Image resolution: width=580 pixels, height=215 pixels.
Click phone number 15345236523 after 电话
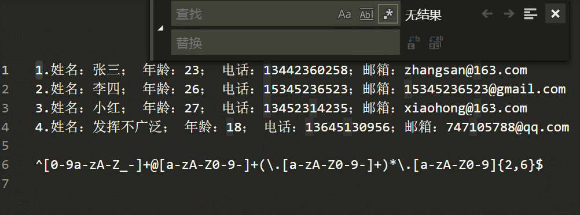coord(306,89)
